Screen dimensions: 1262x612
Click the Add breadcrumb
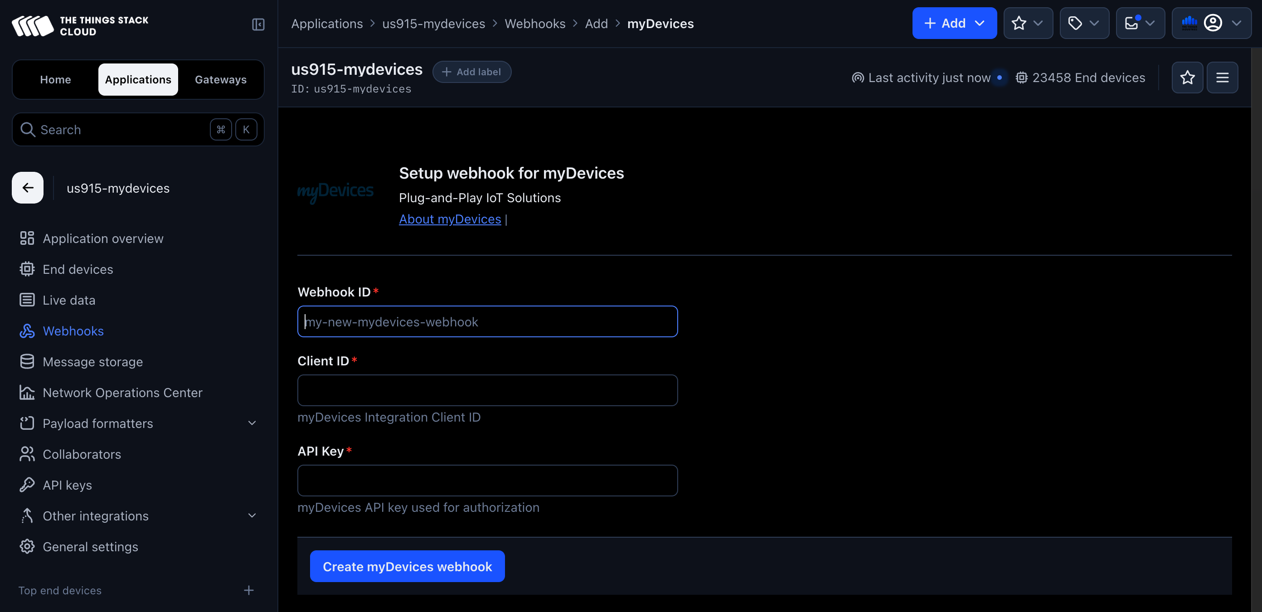click(x=596, y=24)
